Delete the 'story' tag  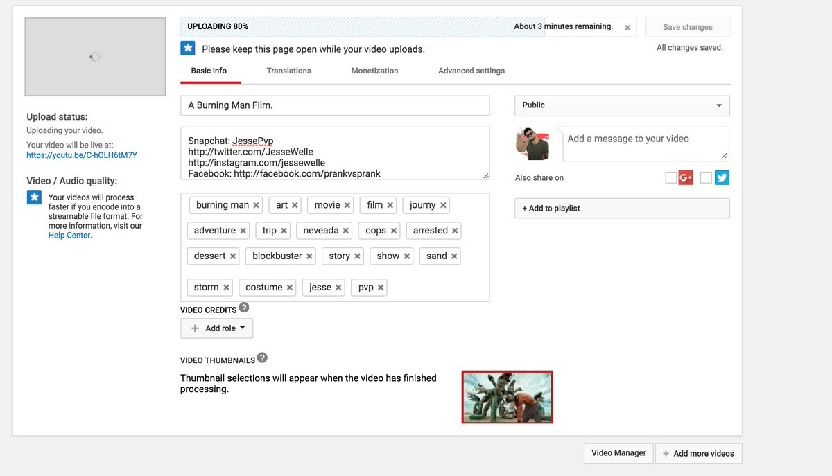357,256
